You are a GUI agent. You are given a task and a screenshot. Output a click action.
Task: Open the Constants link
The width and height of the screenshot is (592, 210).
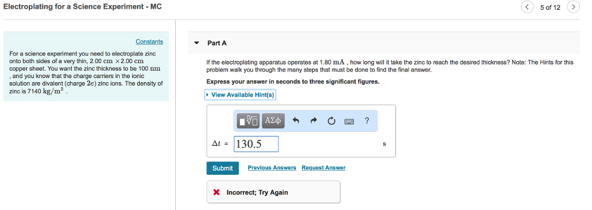pos(150,42)
